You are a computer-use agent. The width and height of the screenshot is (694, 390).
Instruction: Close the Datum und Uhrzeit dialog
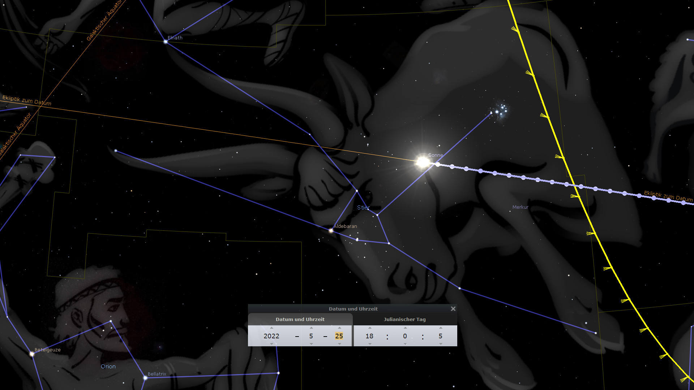pyautogui.click(x=453, y=309)
